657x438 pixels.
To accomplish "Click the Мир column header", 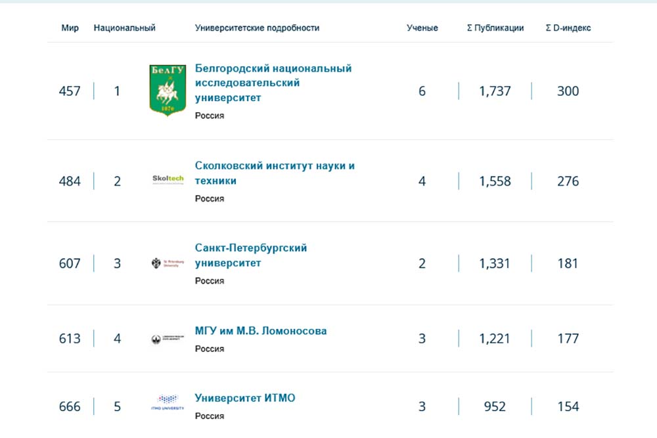I will 70,28.
